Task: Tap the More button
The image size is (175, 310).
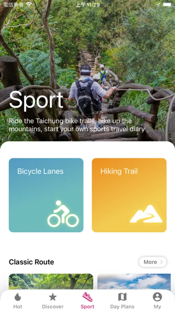Action: pos(153,262)
